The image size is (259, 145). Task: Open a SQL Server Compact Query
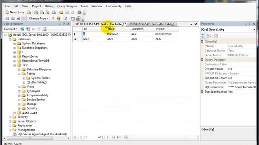[54, 12]
